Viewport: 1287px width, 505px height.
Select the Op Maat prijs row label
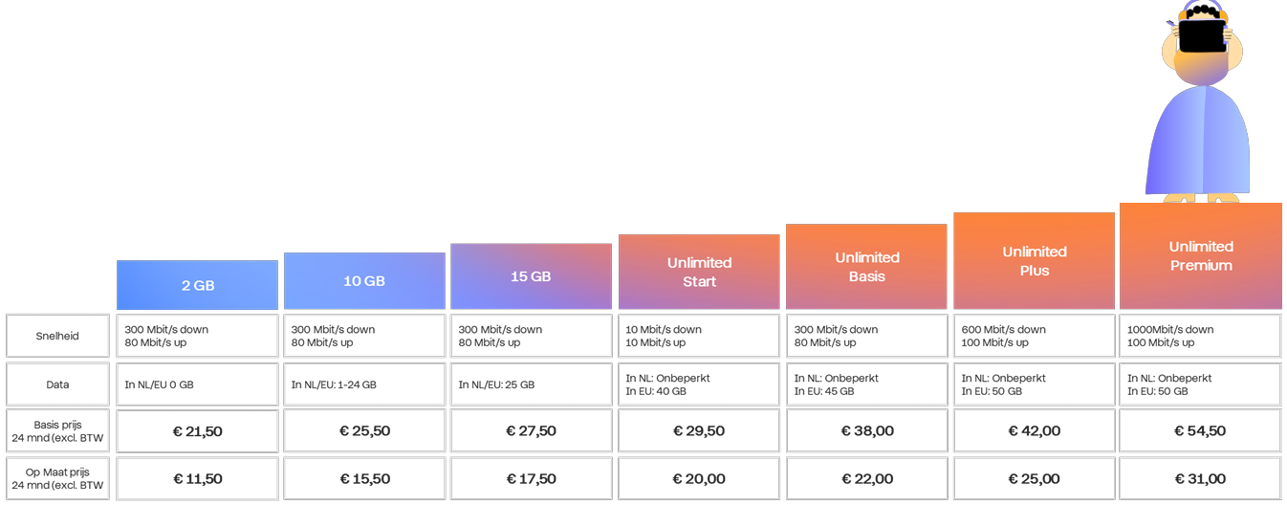[57, 479]
